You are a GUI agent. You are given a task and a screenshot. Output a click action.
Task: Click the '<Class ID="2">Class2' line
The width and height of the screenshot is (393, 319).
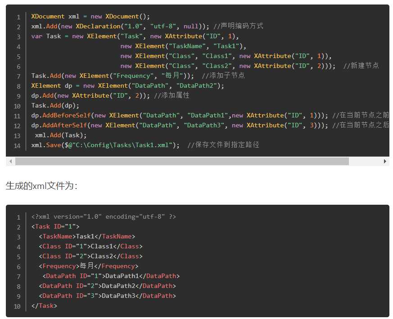click(90, 256)
